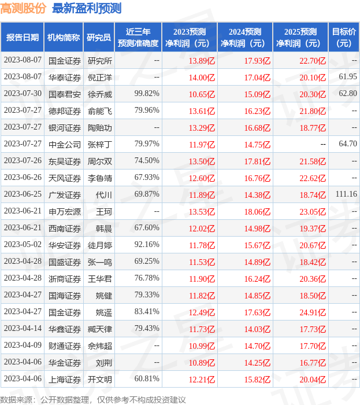Click the 14.00亿 2023 forecast value

202,78
